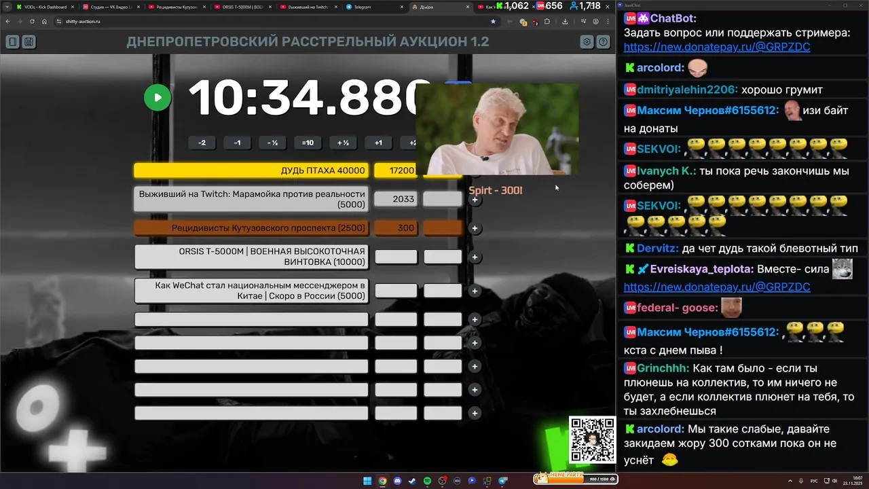Click the 300 amount field of Рецидивисты lot
869x489 pixels.
pyautogui.click(x=396, y=228)
